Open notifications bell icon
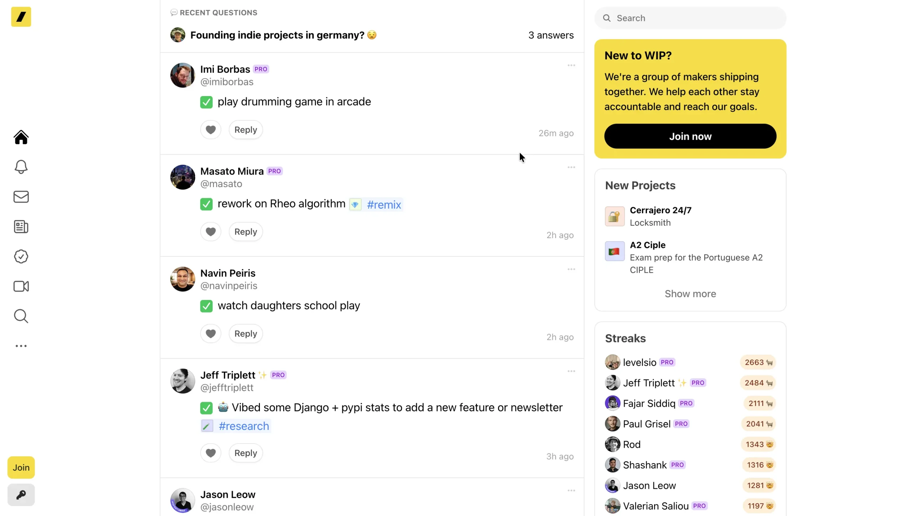The height and width of the screenshot is (516, 914). (21, 167)
